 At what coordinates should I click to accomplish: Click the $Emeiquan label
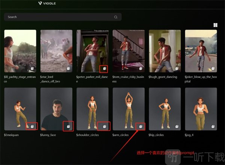(11, 135)
